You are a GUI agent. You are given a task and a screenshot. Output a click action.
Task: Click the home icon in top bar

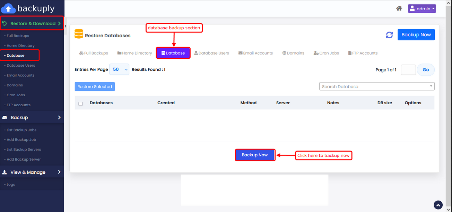pyautogui.click(x=399, y=9)
